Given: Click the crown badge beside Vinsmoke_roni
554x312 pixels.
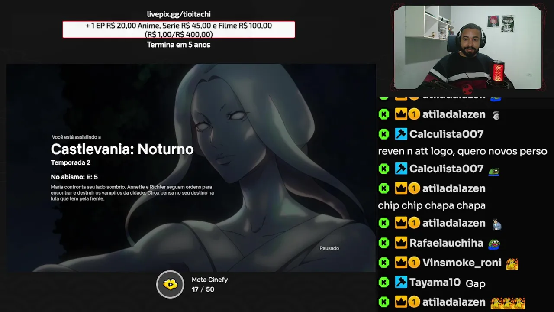Looking at the screenshot, I should (401, 263).
